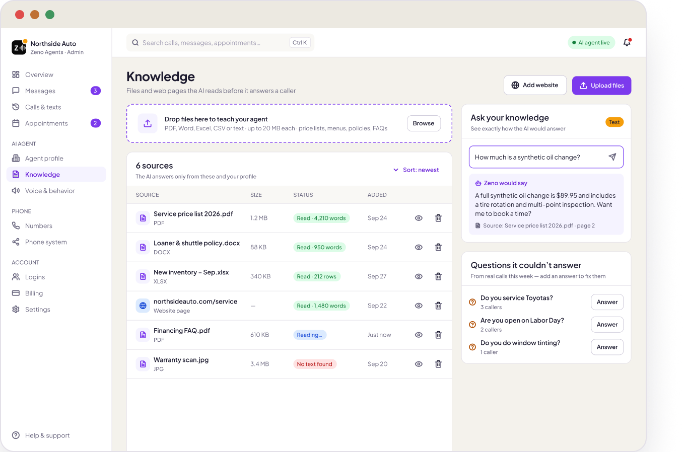Click question icon beside Are you open on Labor Day?
Image resolution: width=685 pixels, height=452 pixels.
472,325
